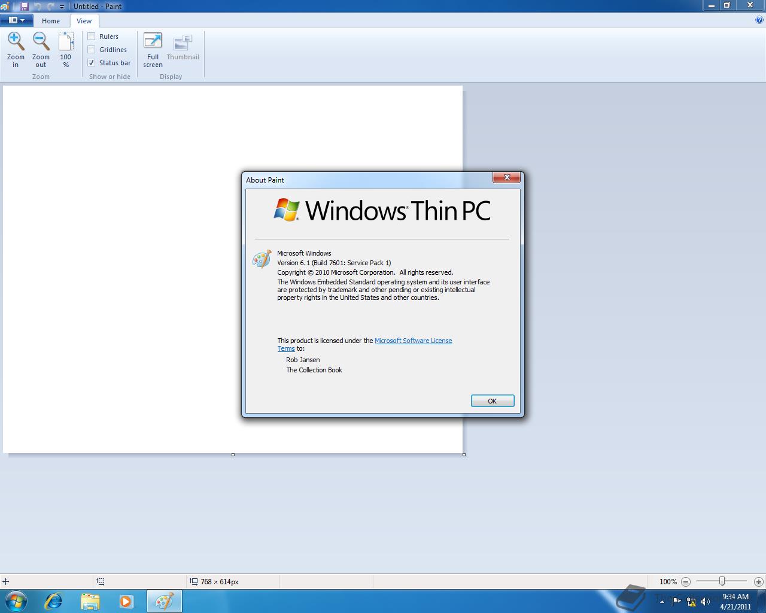Open Microsoft Software License Terms link
Viewport: 766px width, 613px height.
[x=413, y=341]
